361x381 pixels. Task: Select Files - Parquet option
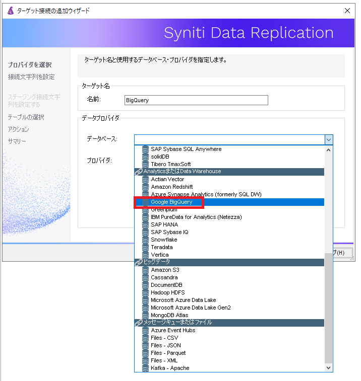coord(229,353)
